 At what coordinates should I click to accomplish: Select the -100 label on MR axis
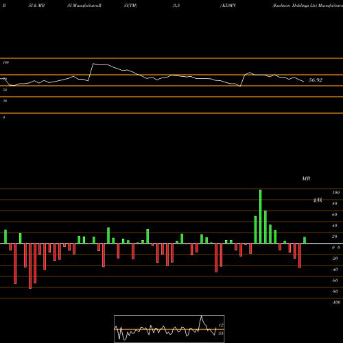(336, 303)
